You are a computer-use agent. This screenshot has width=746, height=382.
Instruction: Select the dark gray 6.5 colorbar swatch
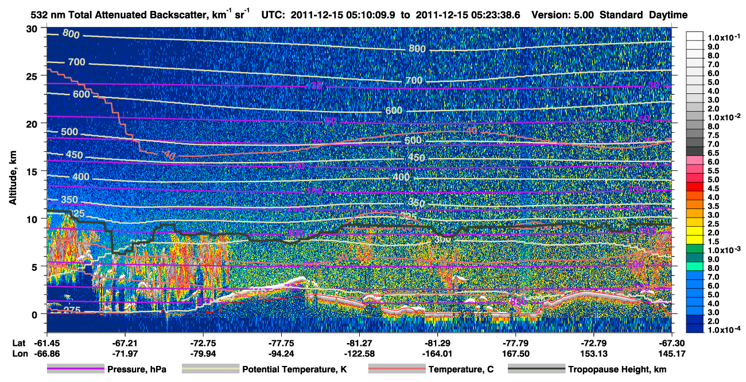tap(694, 152)
